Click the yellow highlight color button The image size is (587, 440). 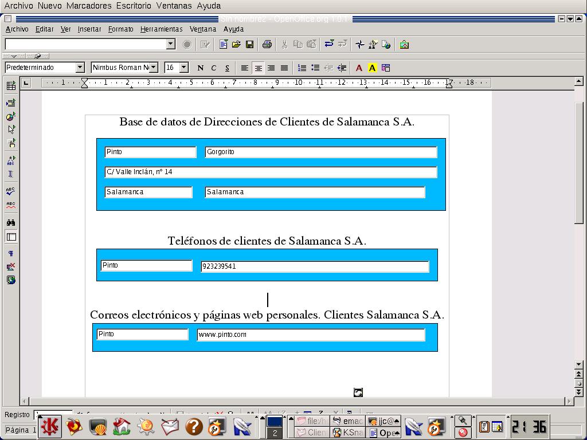(x=372, y=68)
